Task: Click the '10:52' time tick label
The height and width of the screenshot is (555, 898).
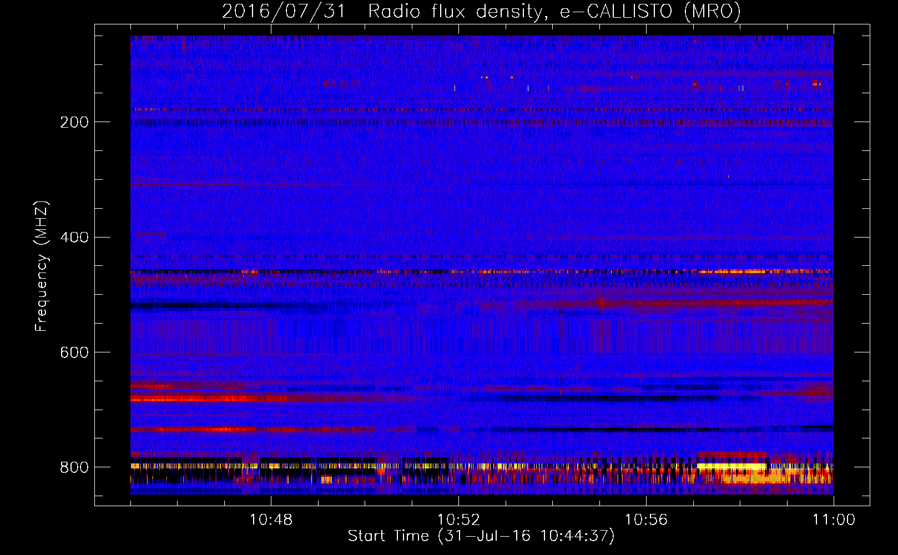Action: coord(458,520)
